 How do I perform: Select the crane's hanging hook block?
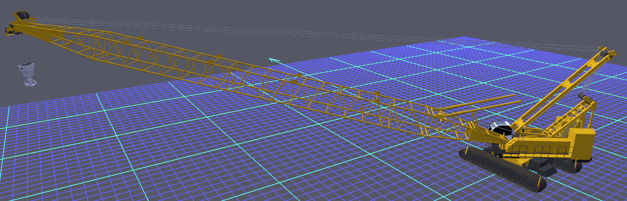tap(29, 75)
